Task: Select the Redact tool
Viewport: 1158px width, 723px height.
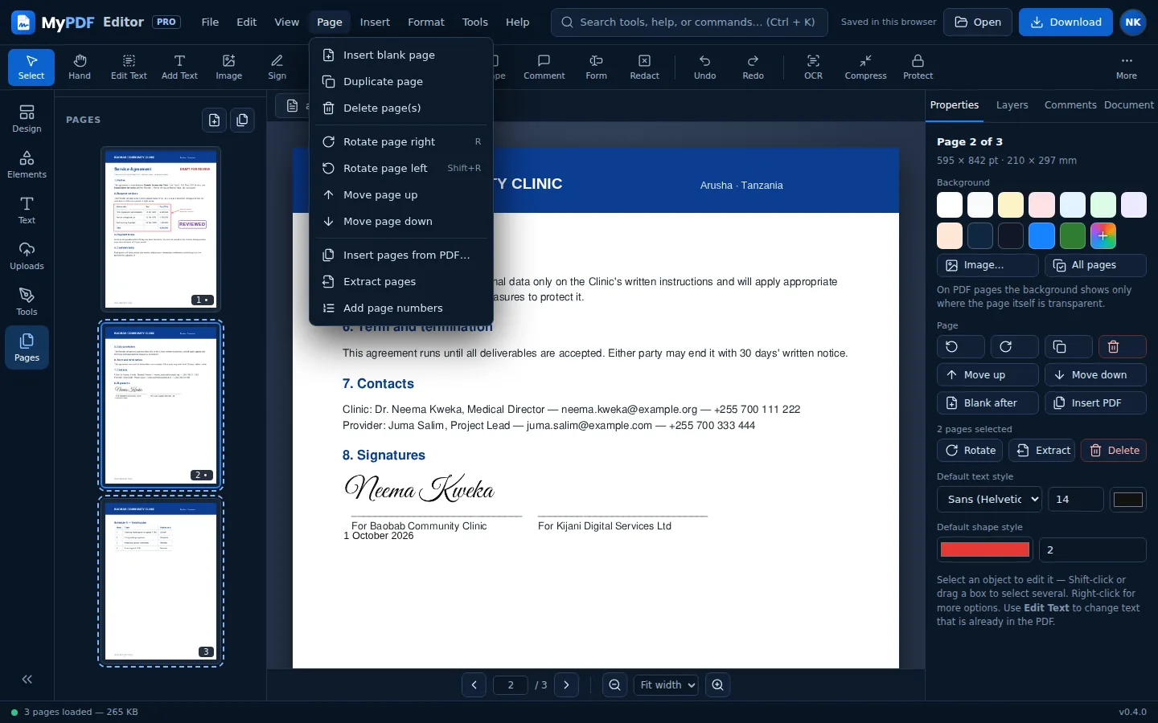Action: coord(645,67)
